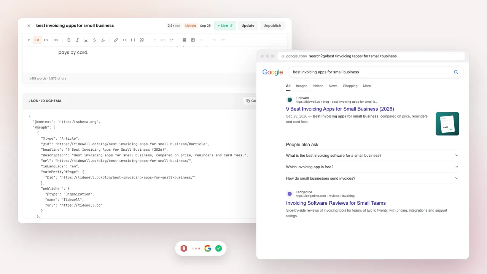487x274 pixels.
Task: Click the Google search input field
Action: point(376,72)
